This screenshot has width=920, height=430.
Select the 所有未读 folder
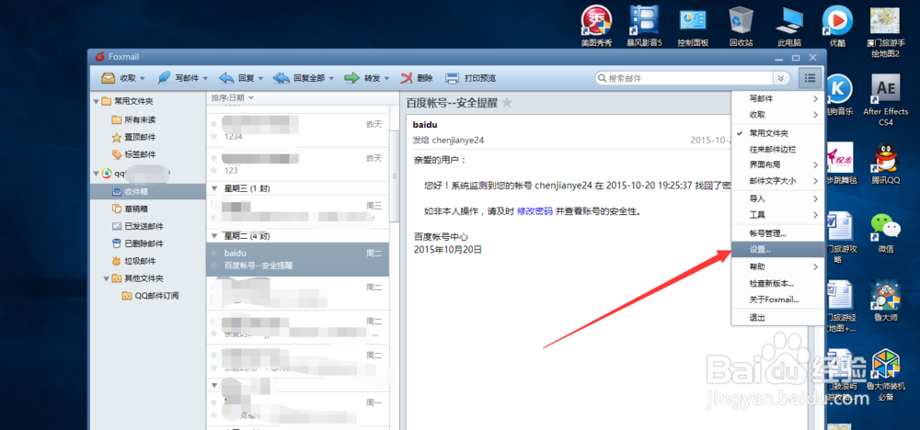coord(133,119)
